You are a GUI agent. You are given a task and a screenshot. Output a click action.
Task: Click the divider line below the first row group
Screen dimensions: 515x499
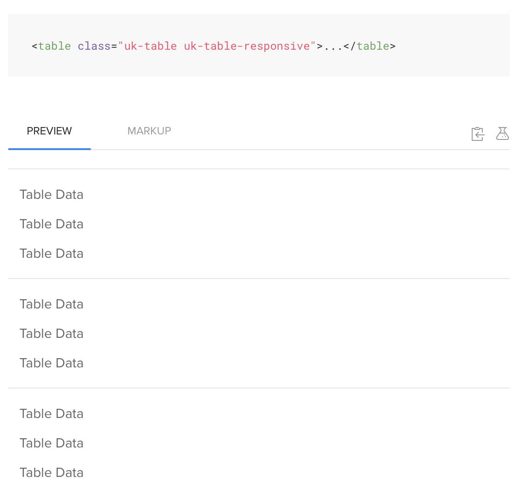[x=258, y=278]
